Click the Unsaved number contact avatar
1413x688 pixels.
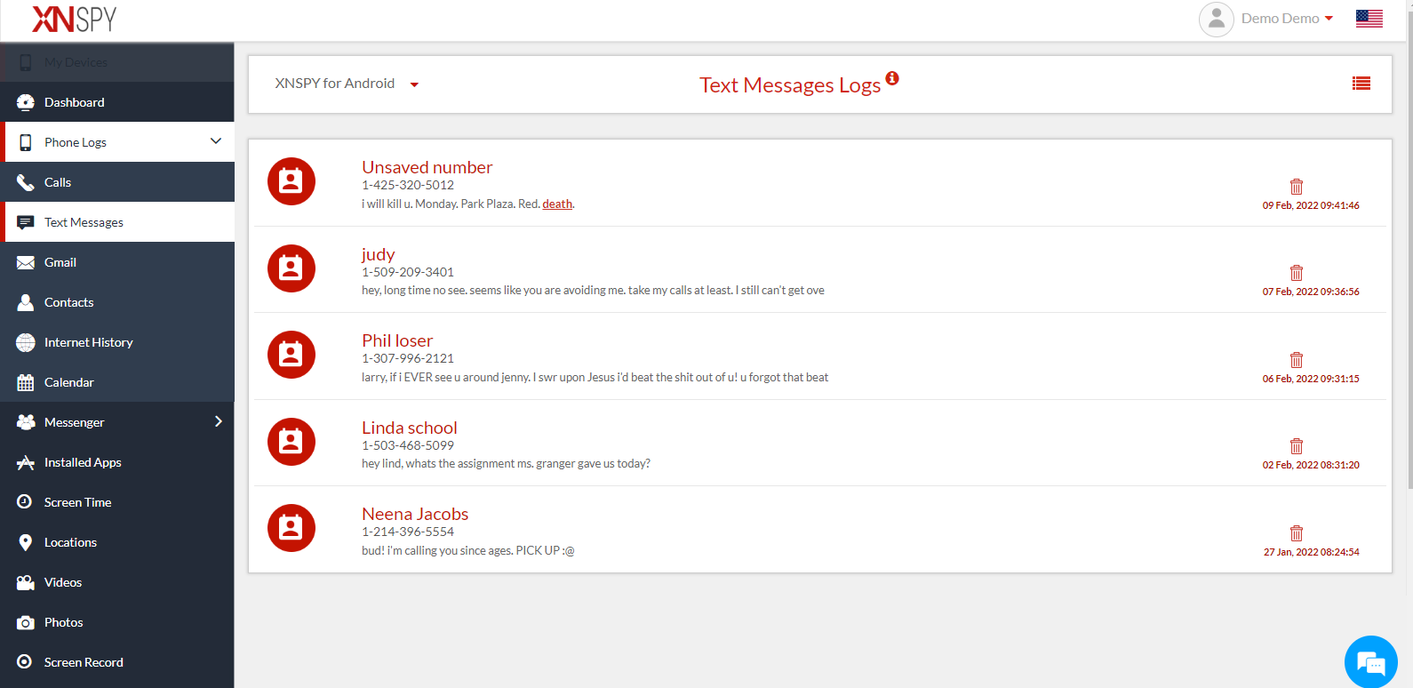291,181
